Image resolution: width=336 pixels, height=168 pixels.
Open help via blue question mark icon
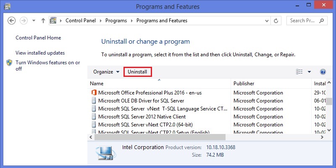pyautogui.click(x=323, y=72)
